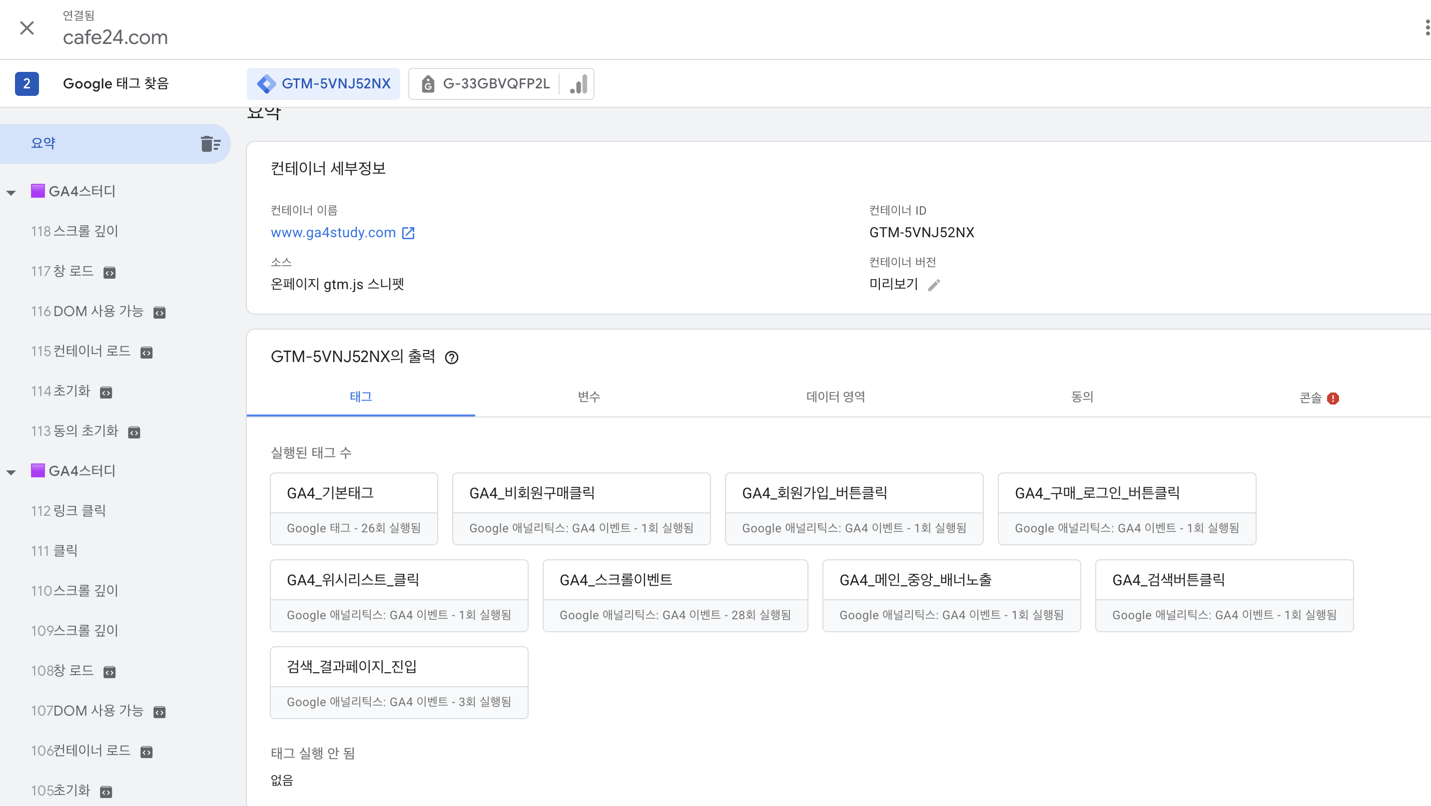Open the external link icon by www.ga4study.com
This screenshot has width=1431, height=806.
(408, 233)
